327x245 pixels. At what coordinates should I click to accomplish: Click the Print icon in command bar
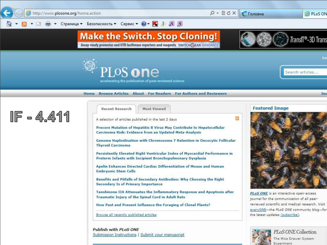pos(48,24)
